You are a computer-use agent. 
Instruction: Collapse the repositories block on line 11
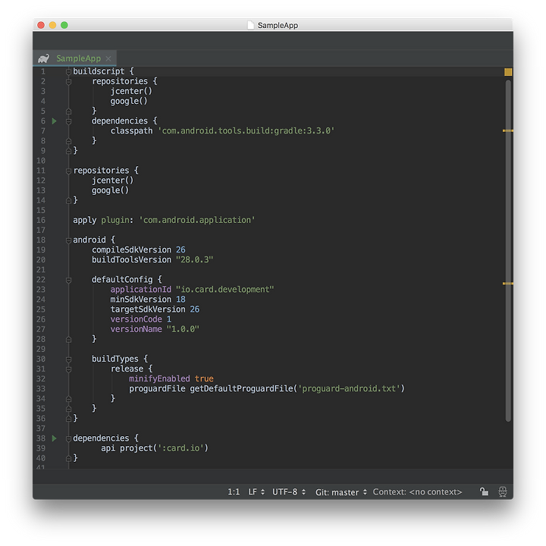68,171
